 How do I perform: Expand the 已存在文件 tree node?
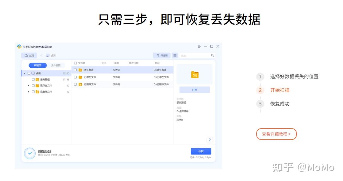click(x=29, y=86)
